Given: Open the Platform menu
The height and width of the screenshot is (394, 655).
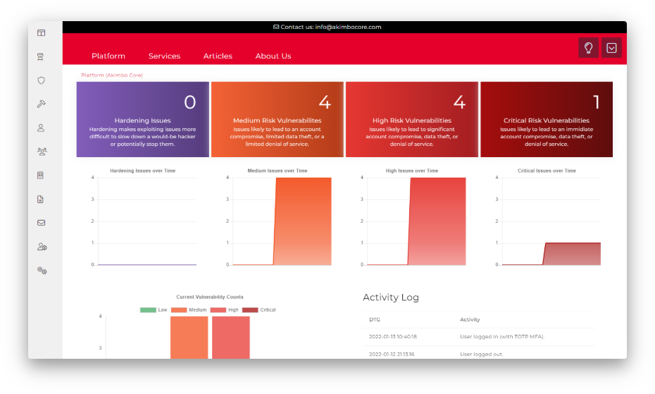Looking at the screenshot, I should (108, 56).
